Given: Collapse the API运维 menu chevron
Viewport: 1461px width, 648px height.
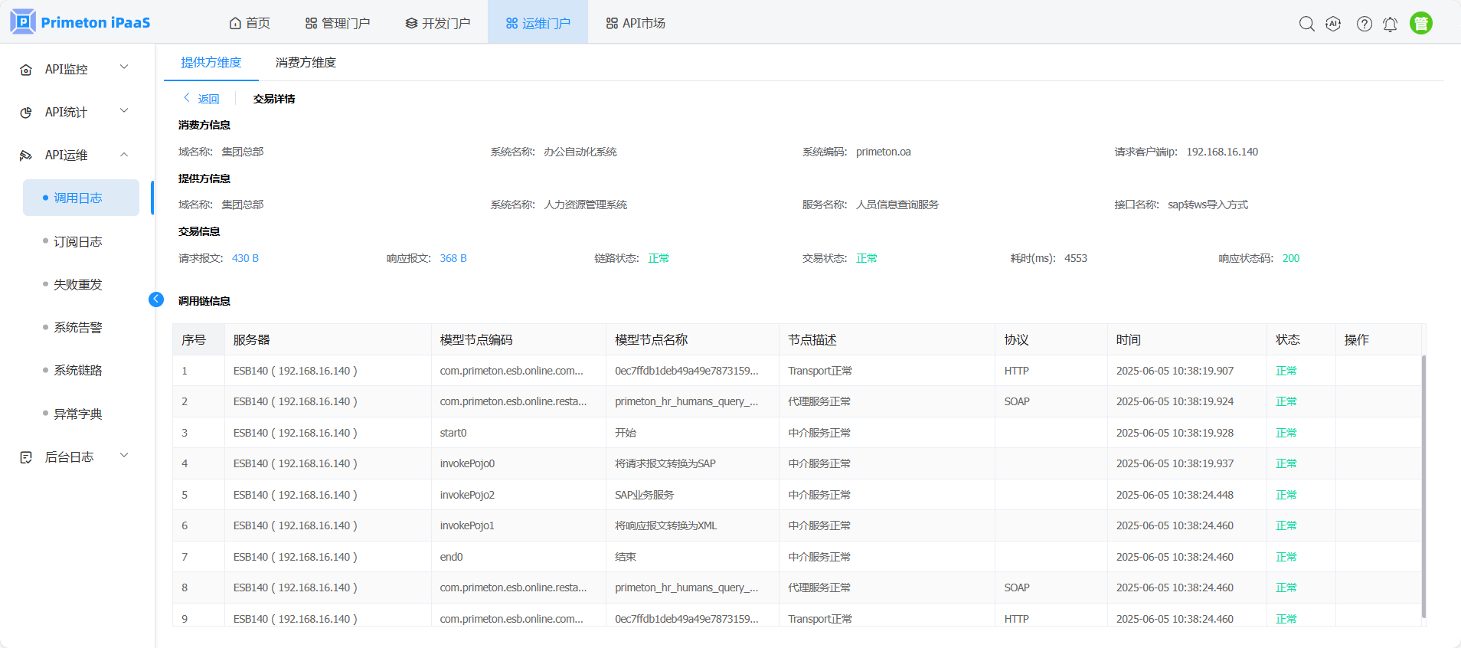Looking at the screenshot, I should (x=124, y=155).
